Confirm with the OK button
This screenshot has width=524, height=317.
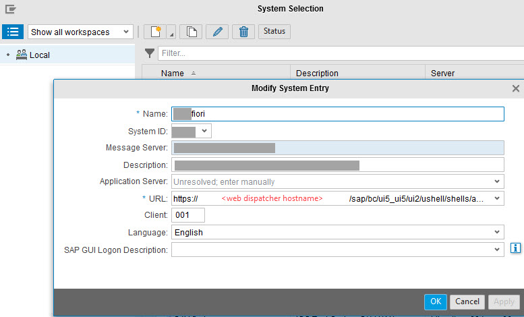436,301
